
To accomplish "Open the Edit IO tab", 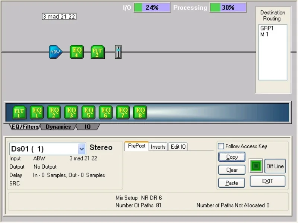I will pos(178,147).
